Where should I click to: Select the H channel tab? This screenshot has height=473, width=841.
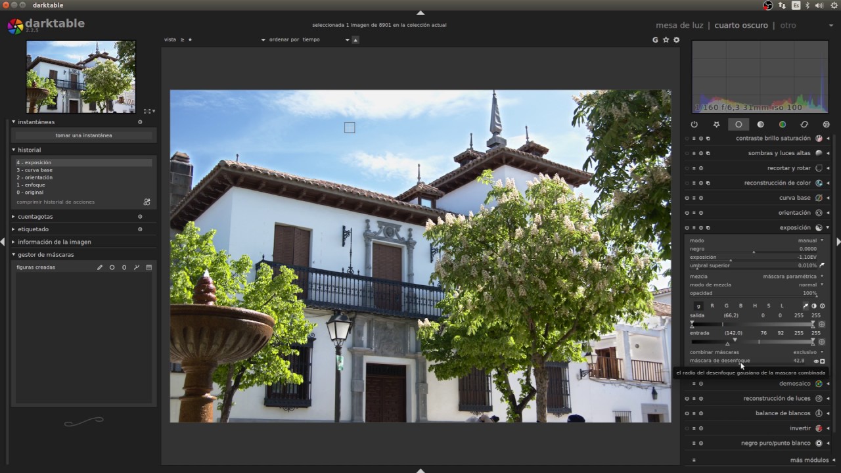click(x=754, y=305)
